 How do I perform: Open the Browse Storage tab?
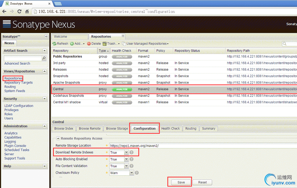coord(117,128)
